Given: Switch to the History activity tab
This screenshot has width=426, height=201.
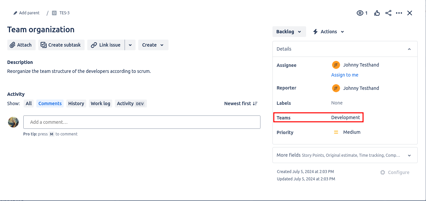Looking at the screenshot, I should click(76, 103).
